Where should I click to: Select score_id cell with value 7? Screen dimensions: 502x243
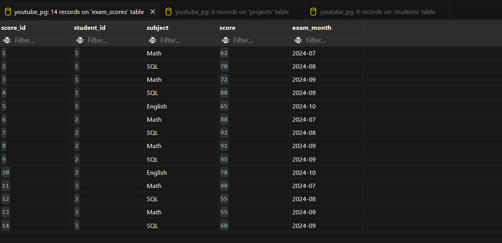click(x=36, y=133)
